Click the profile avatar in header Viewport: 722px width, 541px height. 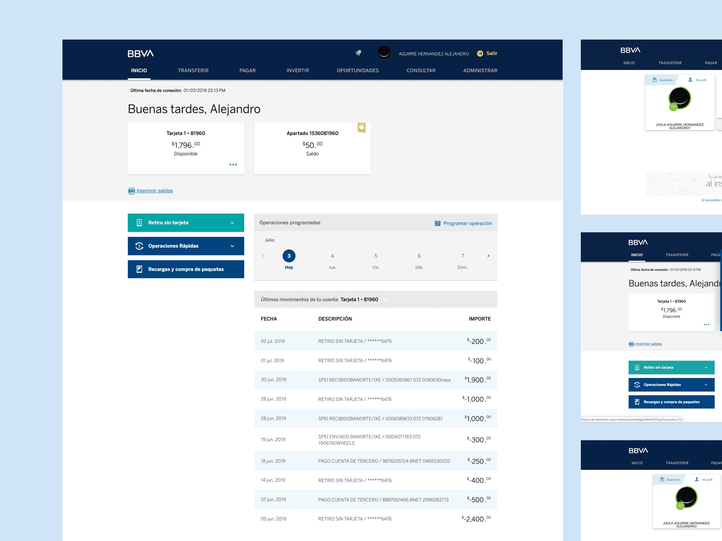(384, 52)
